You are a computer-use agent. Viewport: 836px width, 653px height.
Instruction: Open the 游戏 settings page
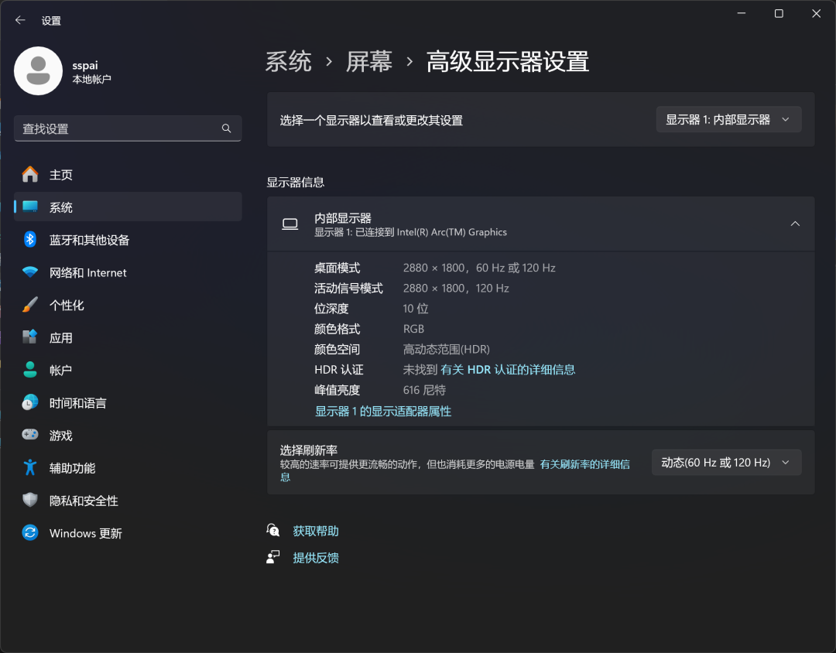(x=128, y=435)
